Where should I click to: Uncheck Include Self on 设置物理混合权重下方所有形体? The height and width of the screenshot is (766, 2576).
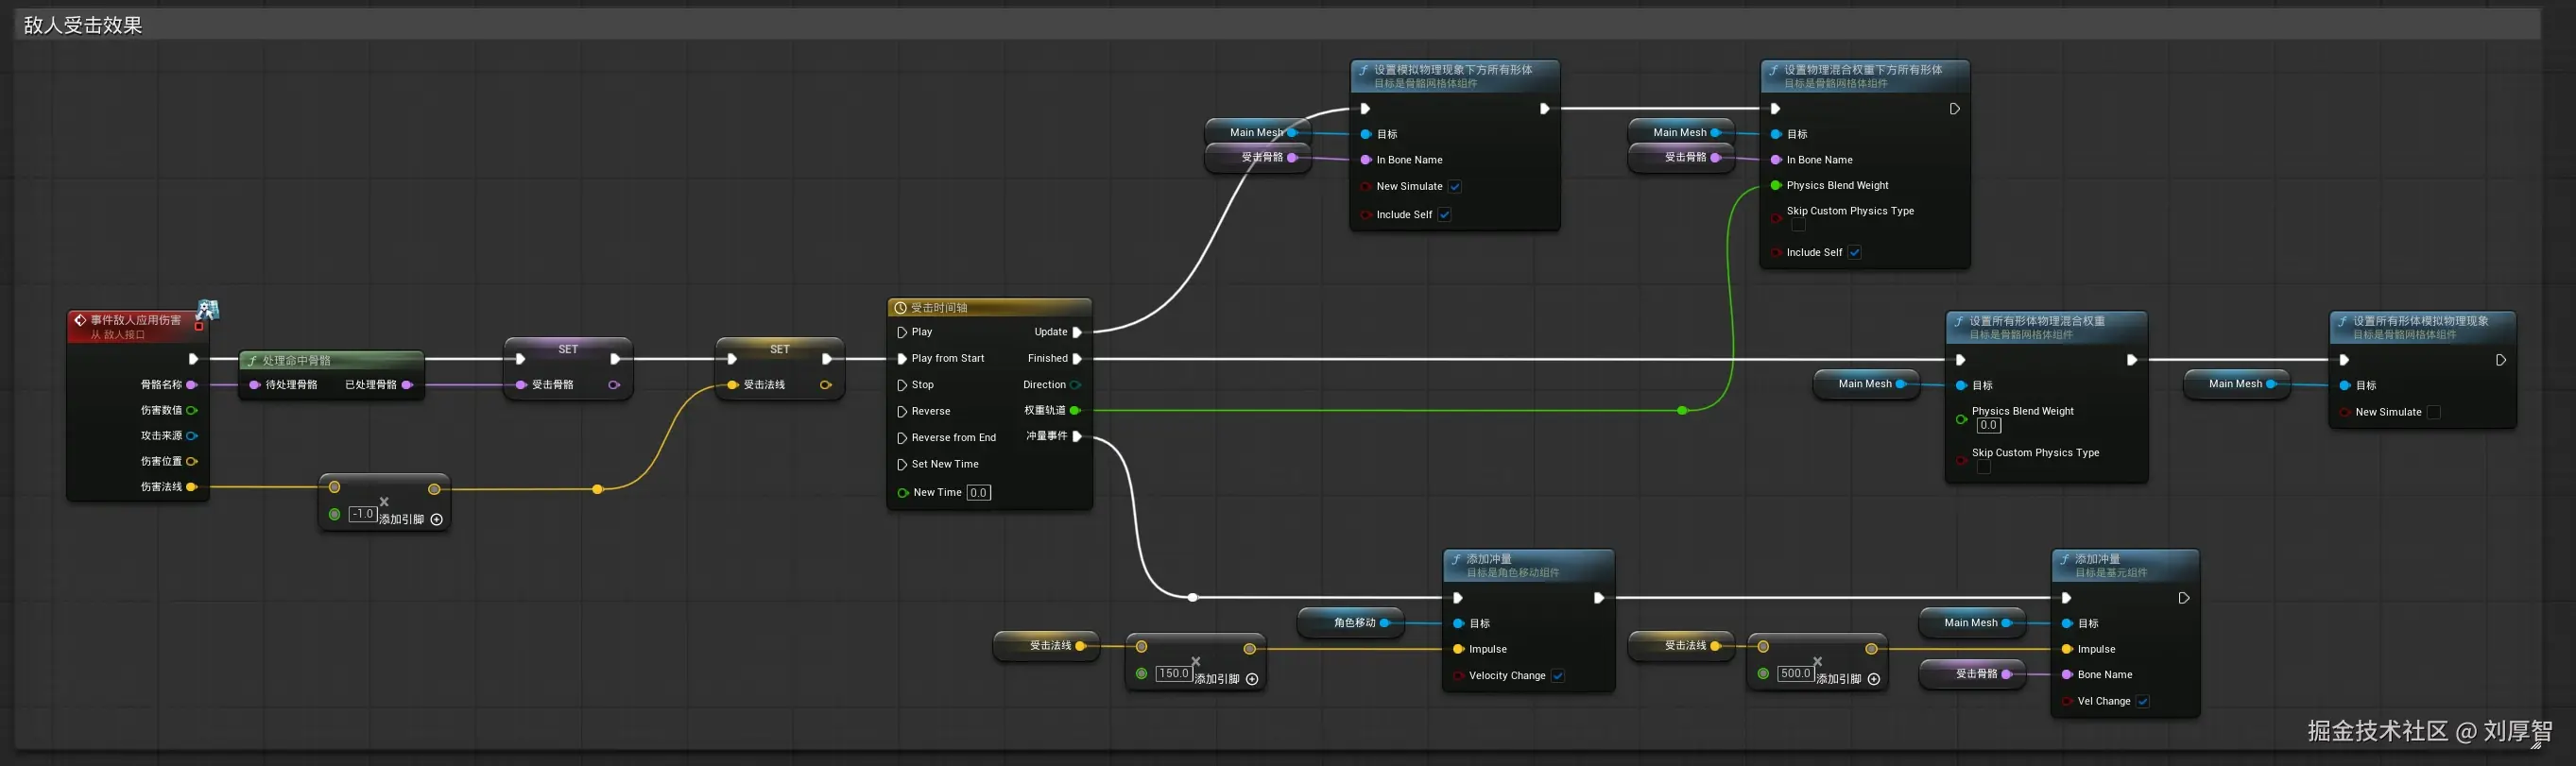[x=1854, y=253]
